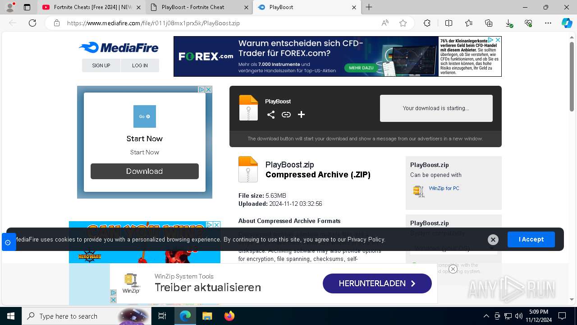The image size is (577, 325).
Task: Open Windows Start menu
Action: click(10, 316)
